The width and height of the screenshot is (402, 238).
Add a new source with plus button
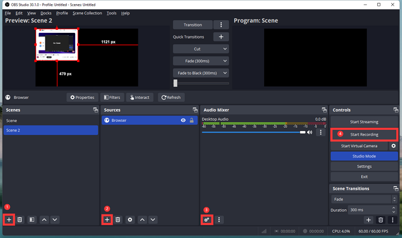click(107, 220)
